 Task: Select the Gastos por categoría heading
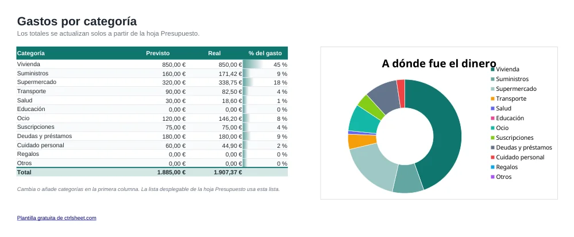[77, 21]
